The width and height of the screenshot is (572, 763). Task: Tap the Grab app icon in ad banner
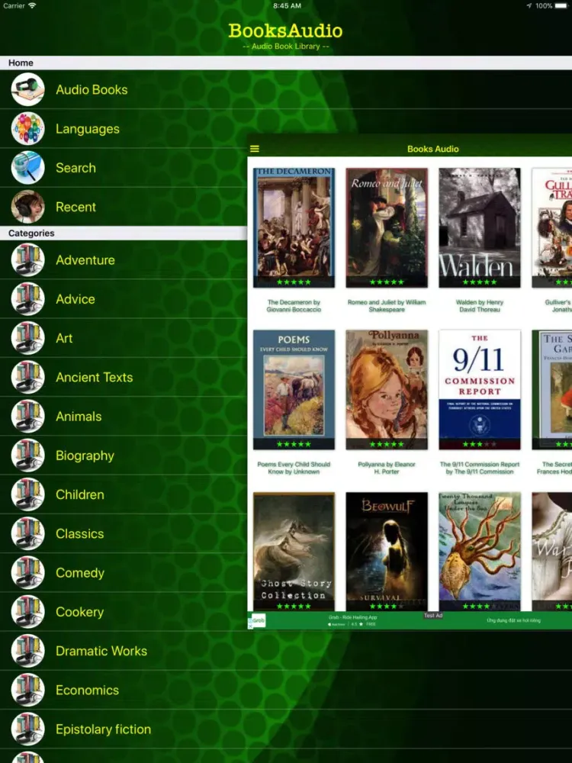258,620
